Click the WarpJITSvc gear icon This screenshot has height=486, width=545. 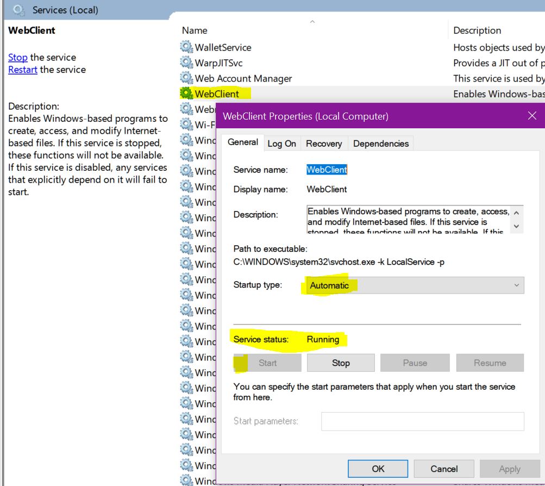click(x=186, y=63)
